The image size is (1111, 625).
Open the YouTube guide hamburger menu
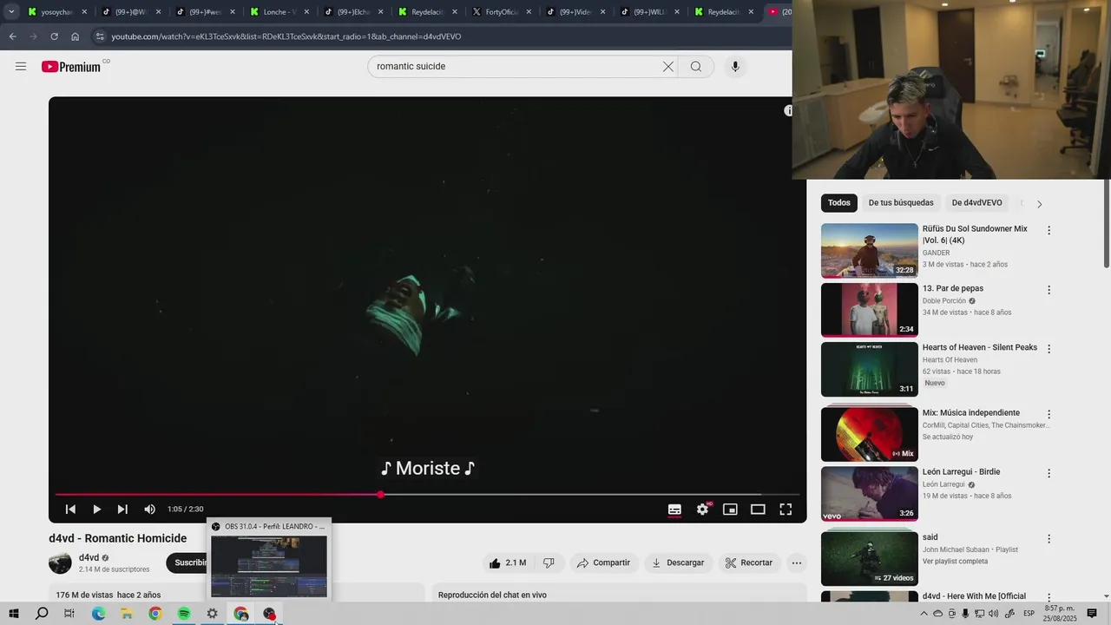point(21,66)
